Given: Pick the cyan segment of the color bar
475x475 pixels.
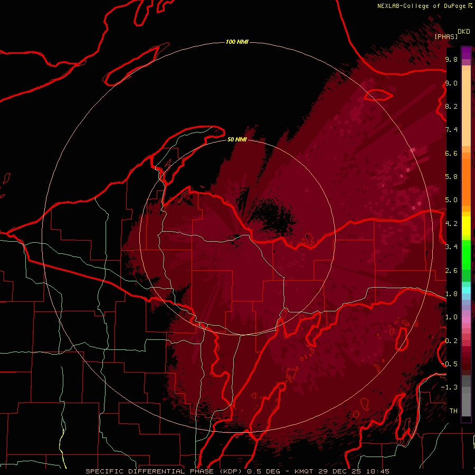Looking at the screenshot, I should click(x=466, y=290).
